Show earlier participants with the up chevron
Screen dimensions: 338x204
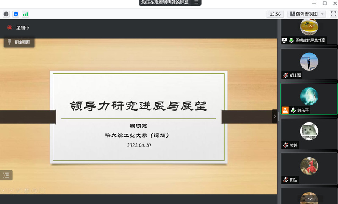click(x=310, y=26)
